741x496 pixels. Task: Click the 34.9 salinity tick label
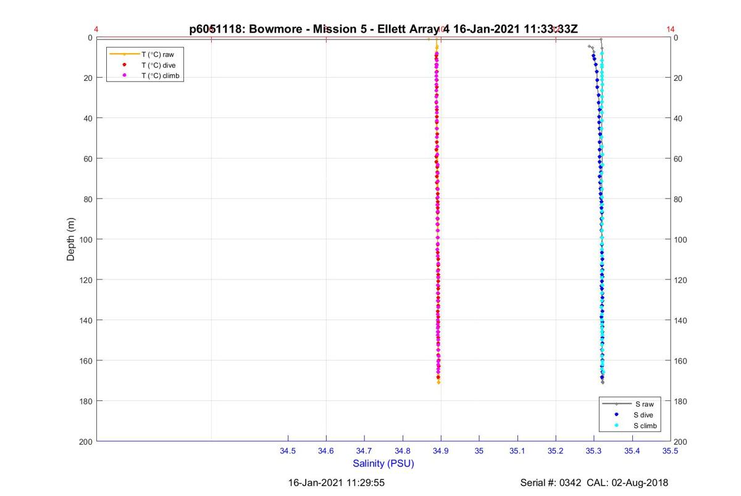coord(441,452)
